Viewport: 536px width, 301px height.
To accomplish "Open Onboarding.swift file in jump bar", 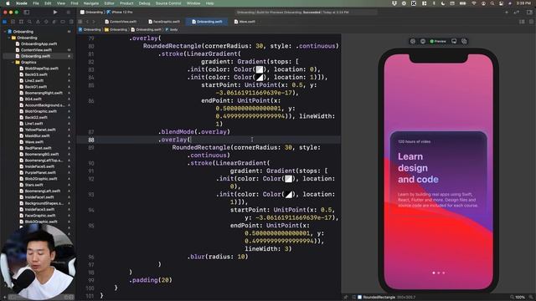I will click(x=147, y=30).
